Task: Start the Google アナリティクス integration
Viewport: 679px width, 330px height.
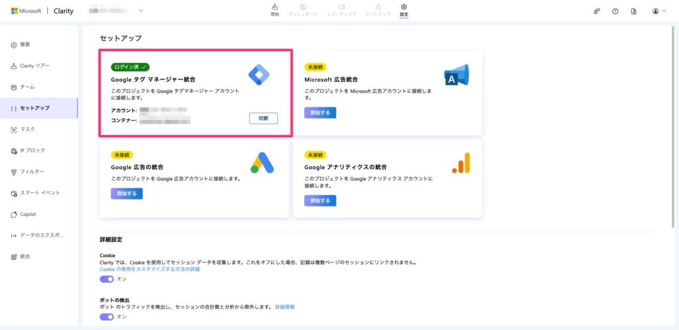Action: pyautogui.click(x=320, y=200)
